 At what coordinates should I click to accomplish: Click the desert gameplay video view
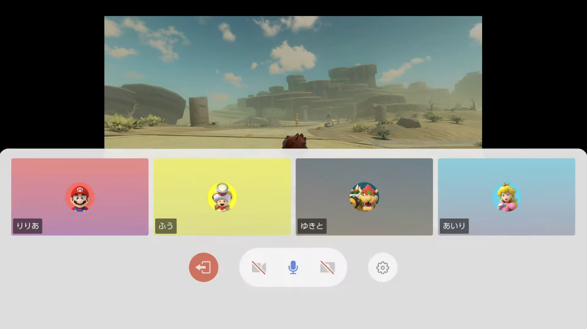click(x=293, y=82)
